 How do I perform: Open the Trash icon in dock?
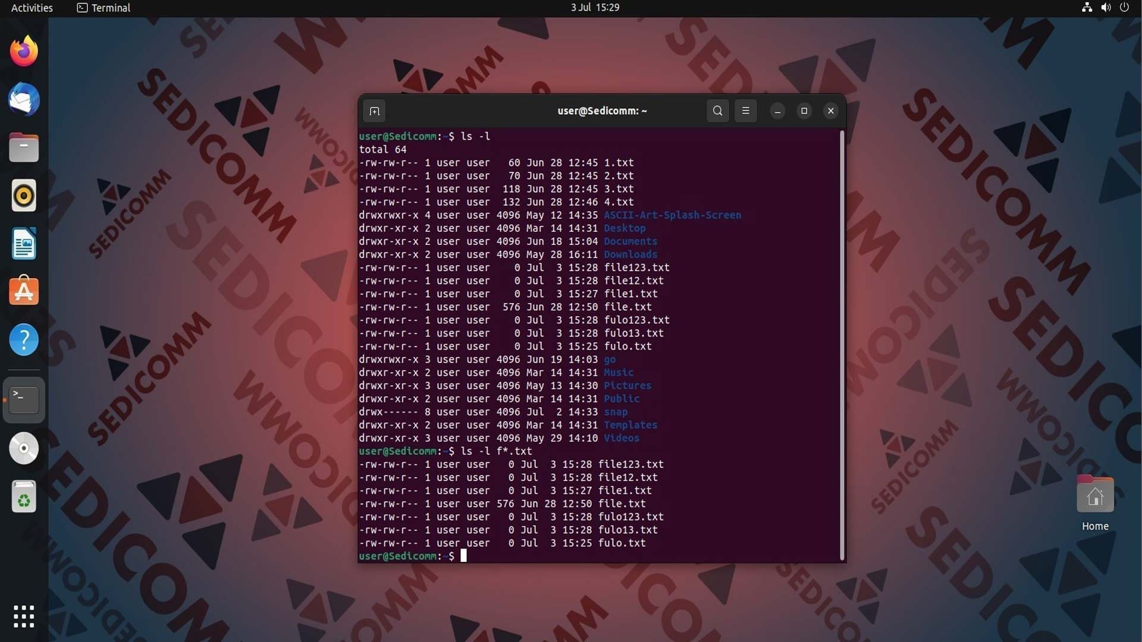point(24,496)
